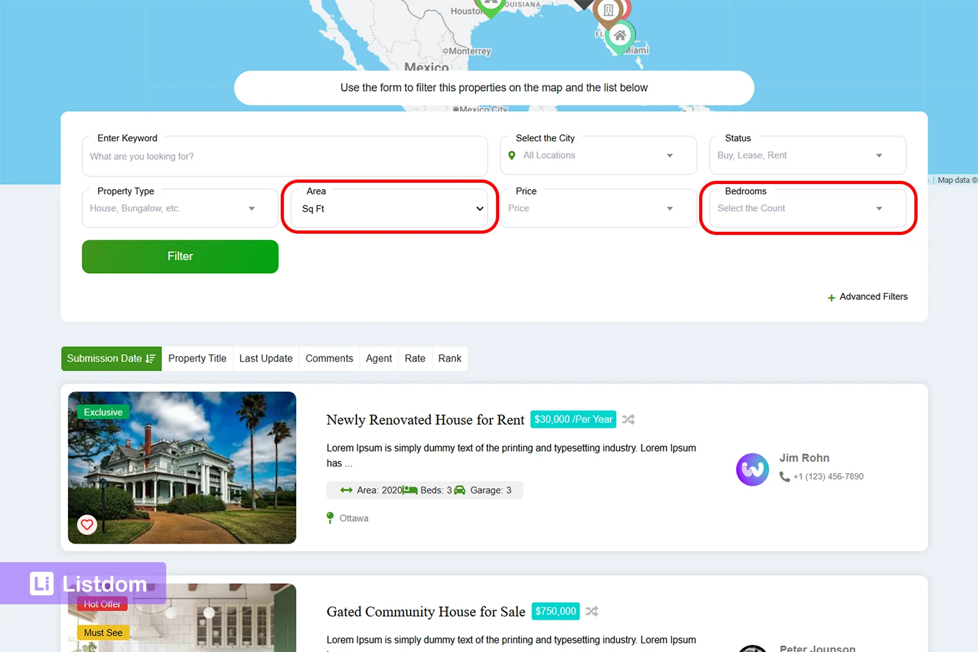Viewport: 978px width, 652px height.
Task: Click Jim Rohn's agent avatar
Action: (753, 469)
